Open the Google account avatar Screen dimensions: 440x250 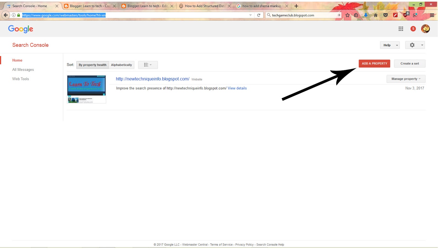coord(425,29)
